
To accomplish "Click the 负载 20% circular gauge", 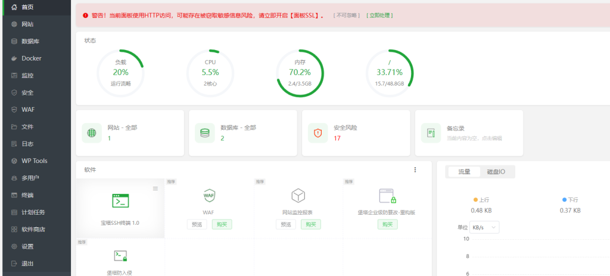I will point(120,73).
